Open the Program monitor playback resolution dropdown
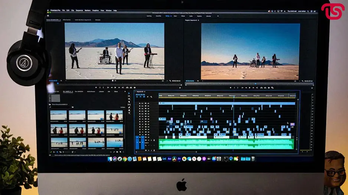 (x=296, y=81)
